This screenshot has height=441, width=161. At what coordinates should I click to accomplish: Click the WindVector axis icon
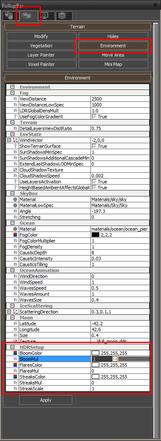click(15, 140)
